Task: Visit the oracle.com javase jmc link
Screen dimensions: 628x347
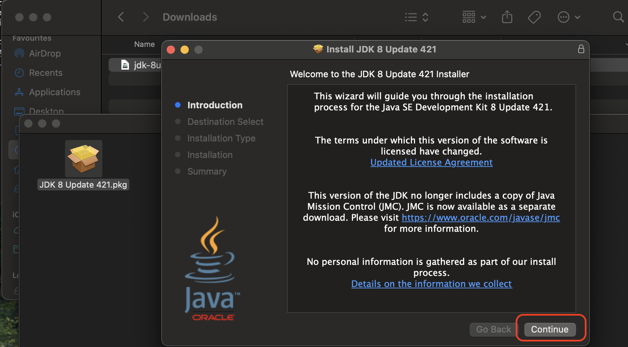Action: coord(481,218)
